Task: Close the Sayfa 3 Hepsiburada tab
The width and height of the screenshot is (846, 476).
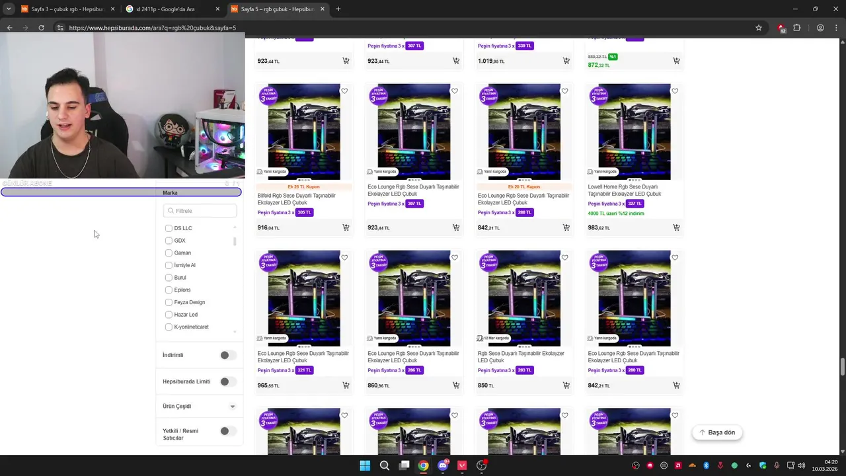Action: tap(112, 9)
